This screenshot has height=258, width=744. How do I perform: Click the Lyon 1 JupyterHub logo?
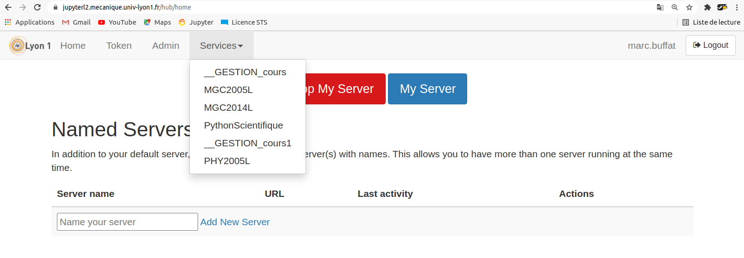[30, 46]
